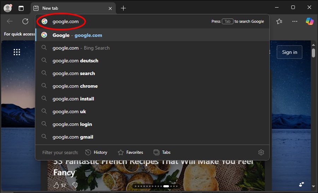Open the apps grid launcher icon

pos(17,52)
